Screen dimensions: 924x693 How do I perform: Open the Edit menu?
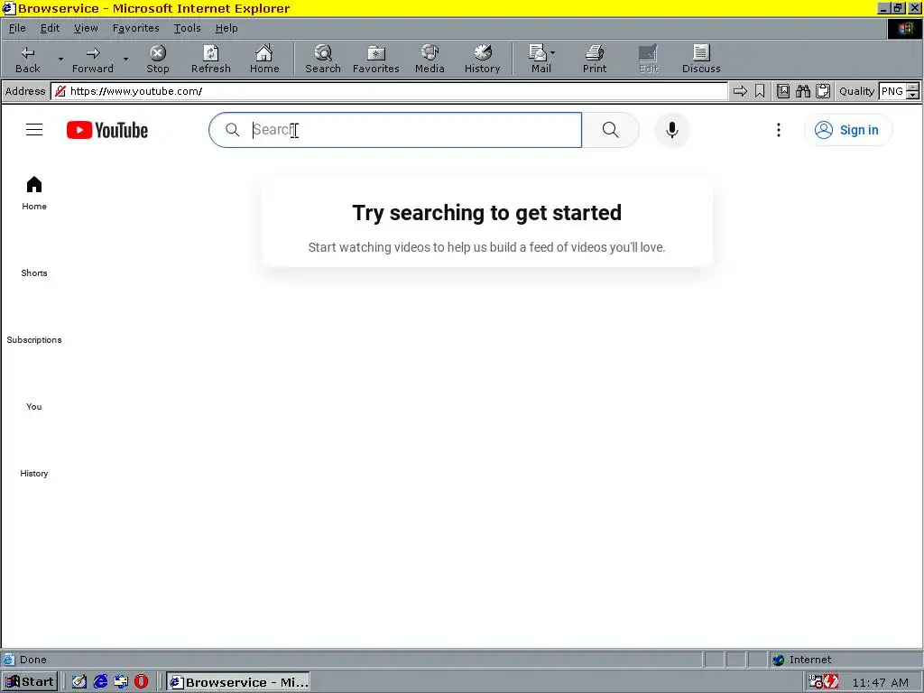click(x=51, y=28)
